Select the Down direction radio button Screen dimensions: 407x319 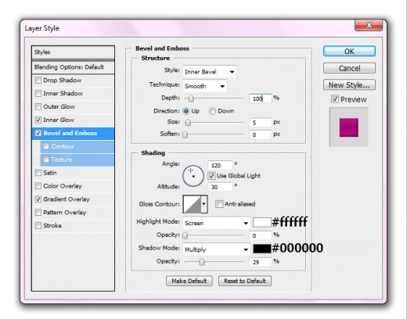click(x=212, y=111)
